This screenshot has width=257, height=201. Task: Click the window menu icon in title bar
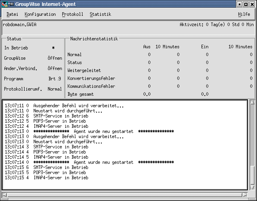(4, 4)
